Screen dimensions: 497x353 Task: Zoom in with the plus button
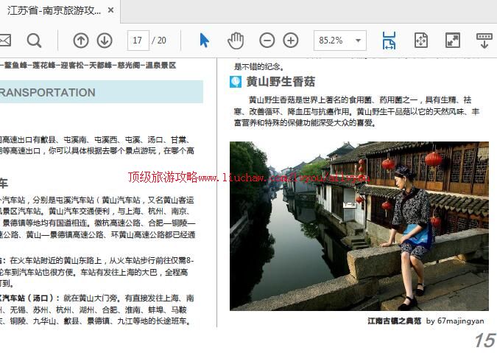click(x=291, y=41)
